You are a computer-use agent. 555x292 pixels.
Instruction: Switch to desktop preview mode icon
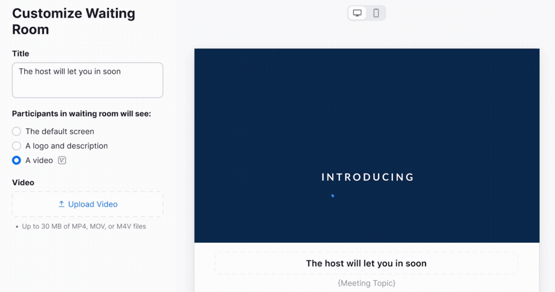357,13
